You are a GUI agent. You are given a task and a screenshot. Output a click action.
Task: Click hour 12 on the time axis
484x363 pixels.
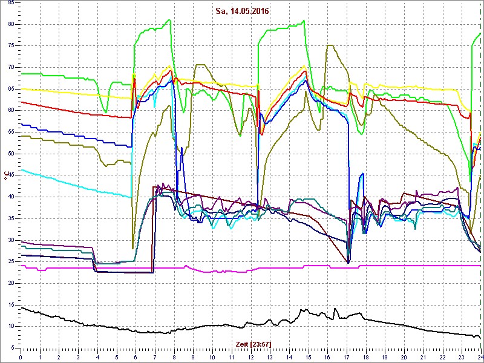click(x=250, y=357)
